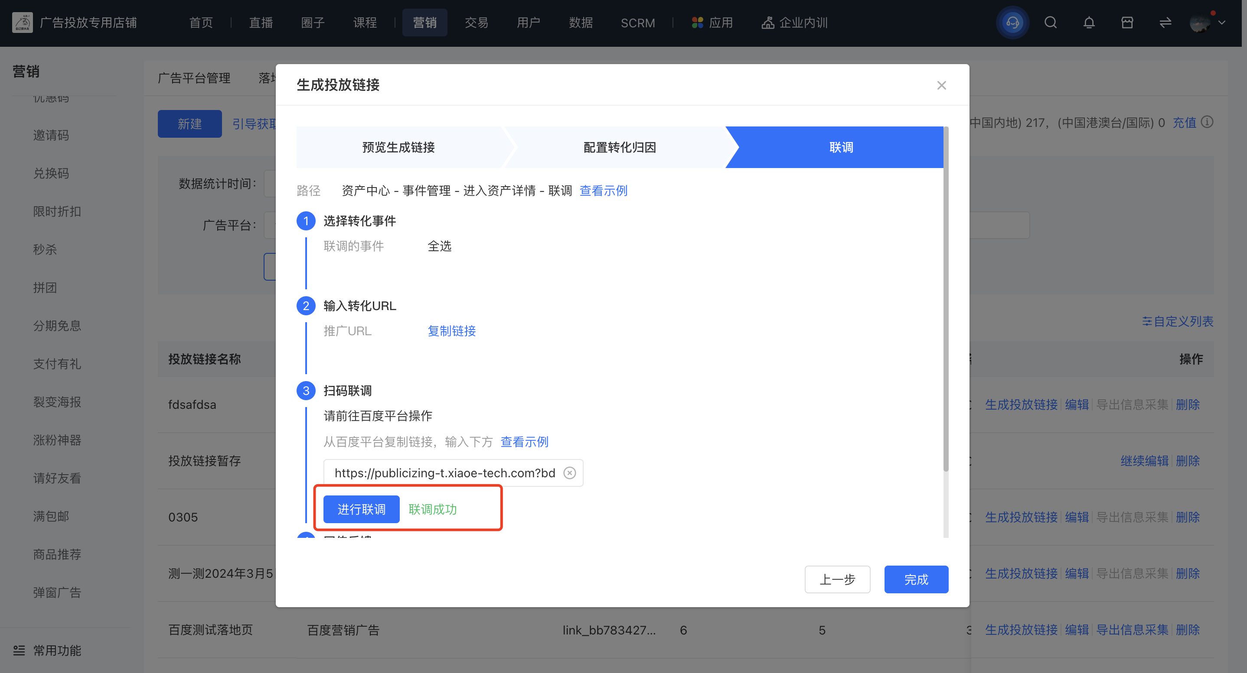Click 编辑 in the fdsafdsa row
The height and width of the screenshot is (673, 1247).
pyautogui.click(x=1077, y=404)
